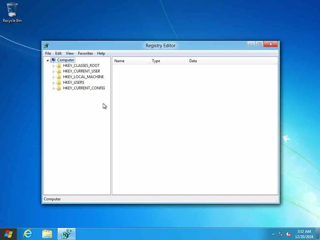The image size is (320, 240).
Task: Open the Start menu
Action: click(x=8, y=234)
